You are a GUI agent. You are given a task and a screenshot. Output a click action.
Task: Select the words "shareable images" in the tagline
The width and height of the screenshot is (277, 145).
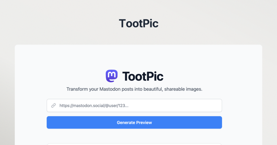183,89
